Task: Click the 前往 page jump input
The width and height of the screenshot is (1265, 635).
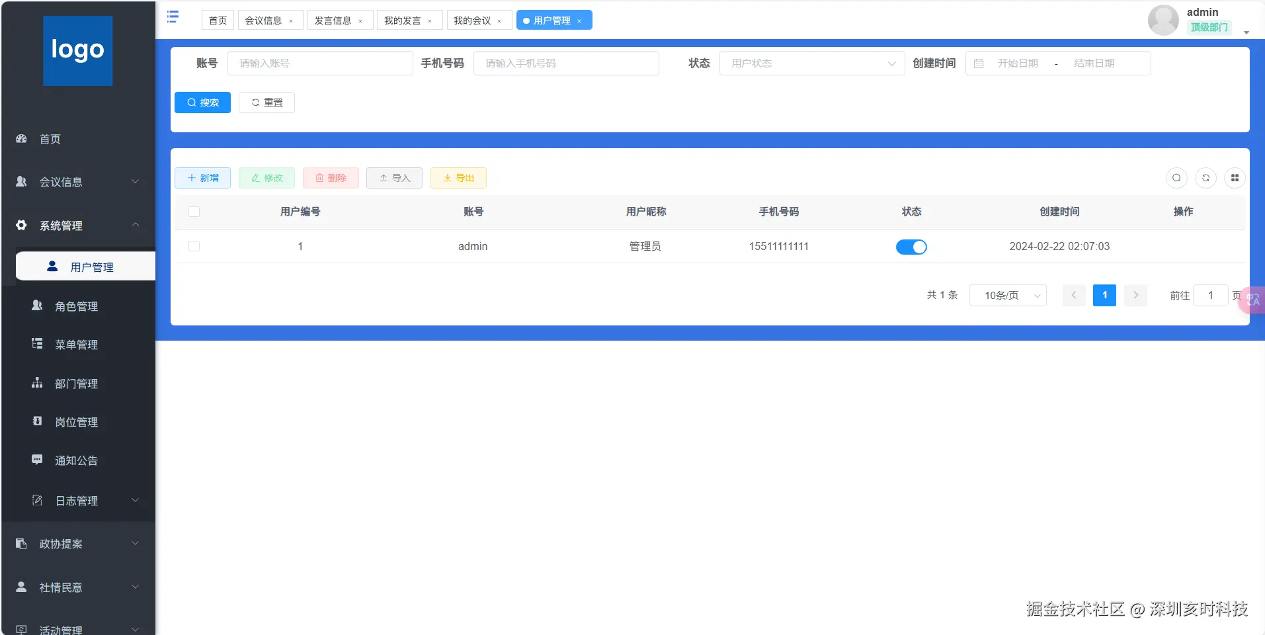Action: (x=1210, y=296)
